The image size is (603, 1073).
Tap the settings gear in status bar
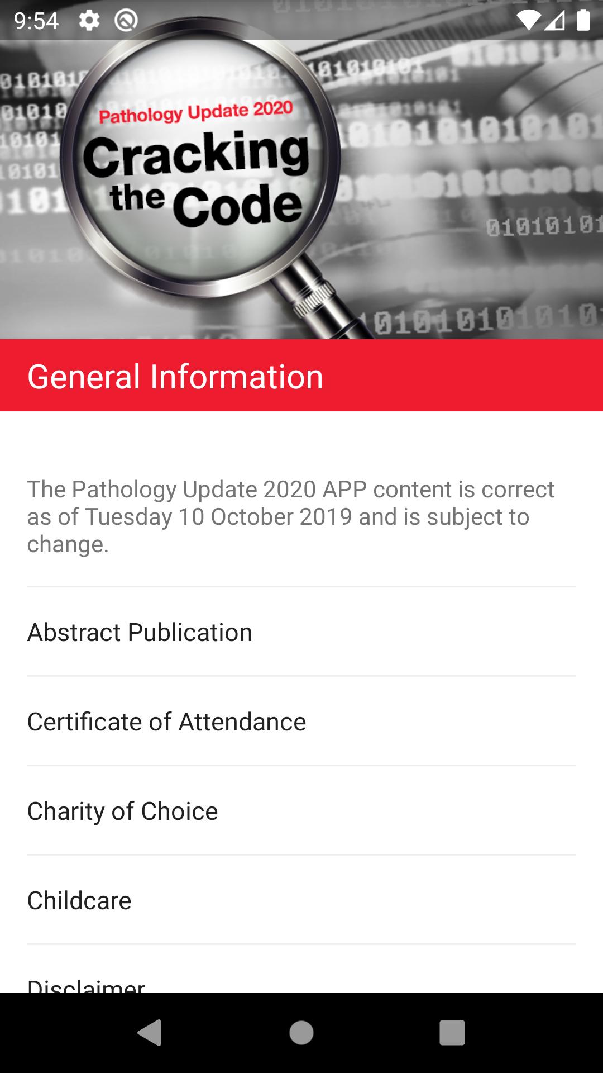pyautogui.click(x=89, y=21)
